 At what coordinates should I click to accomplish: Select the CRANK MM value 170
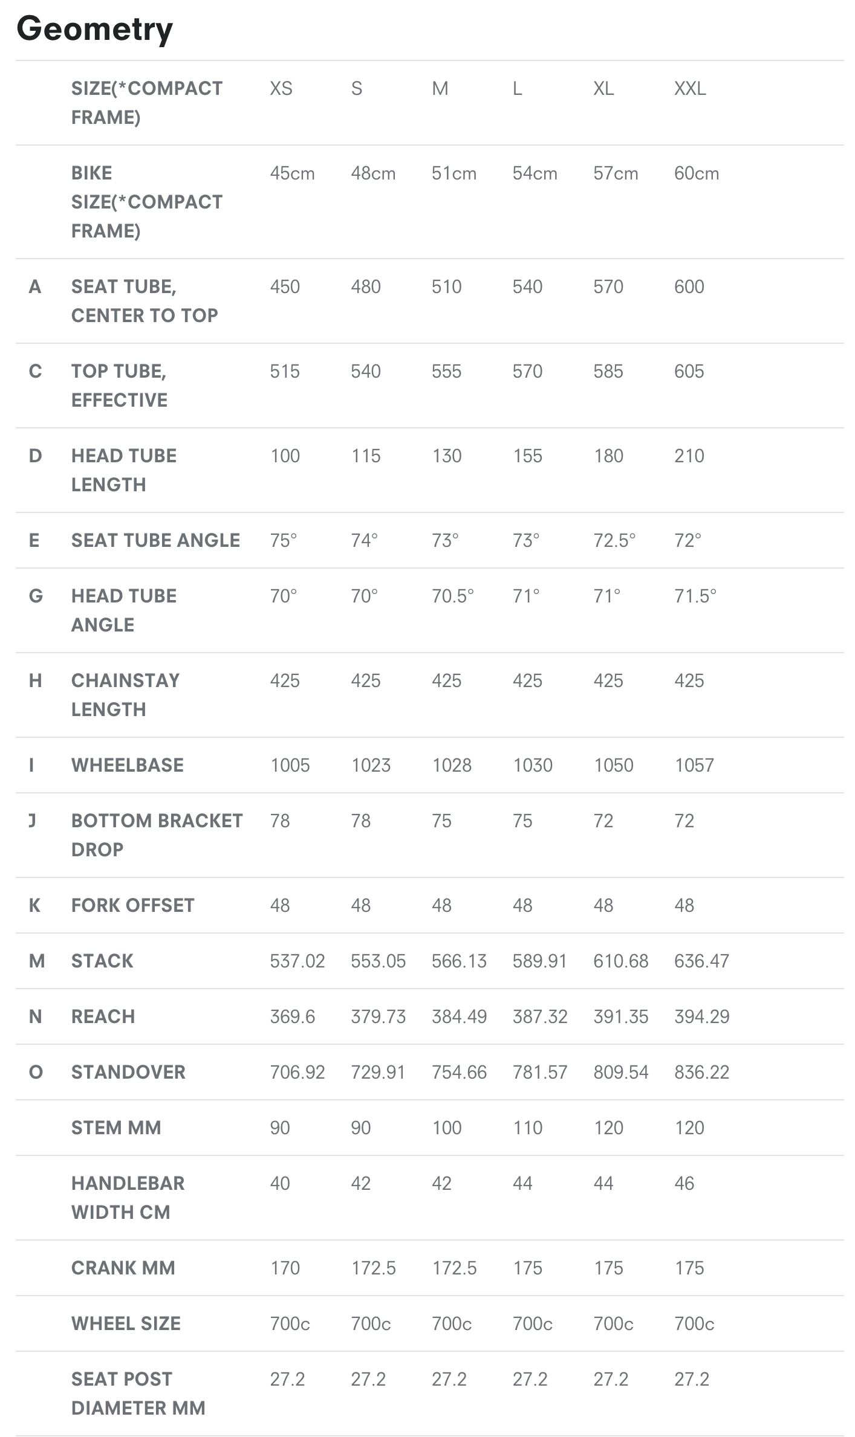(x=285, y=1268)
